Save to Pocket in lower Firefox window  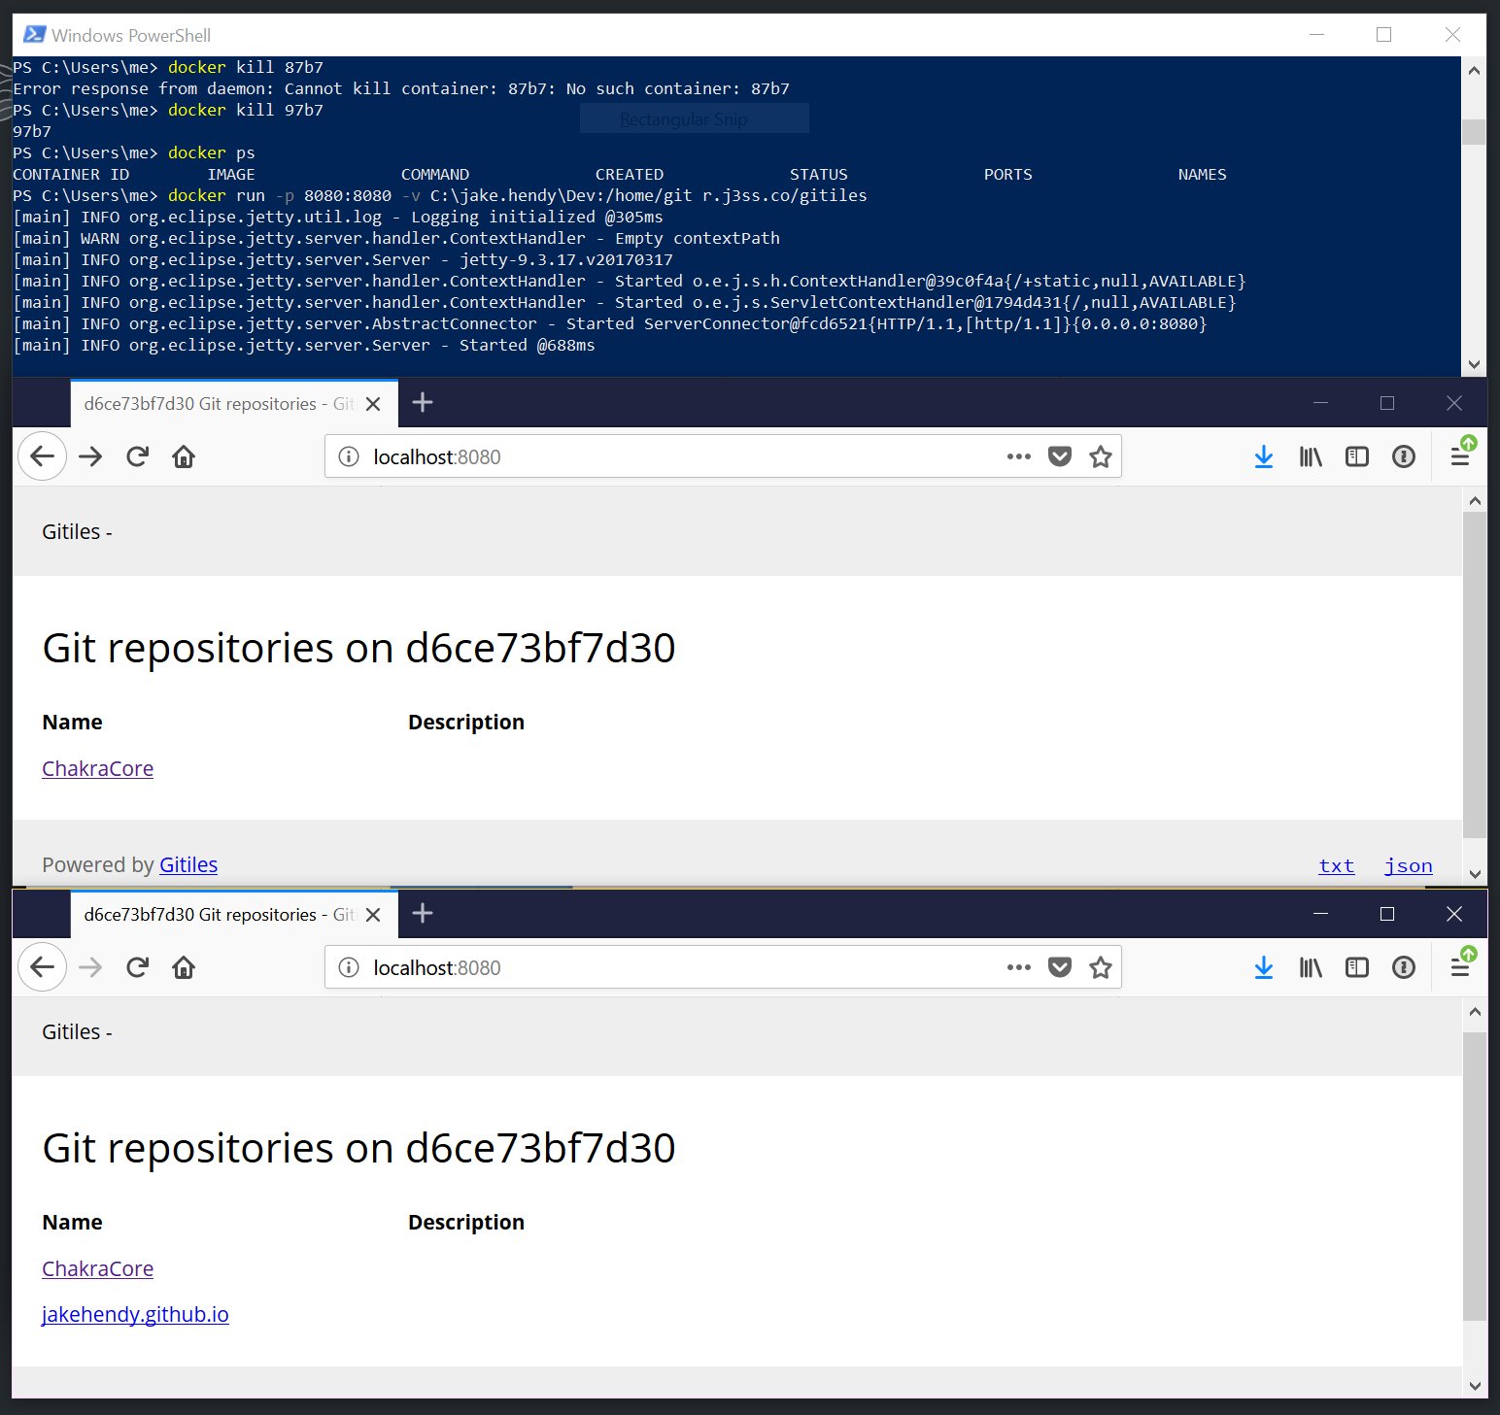click(x=1060, y=967)
